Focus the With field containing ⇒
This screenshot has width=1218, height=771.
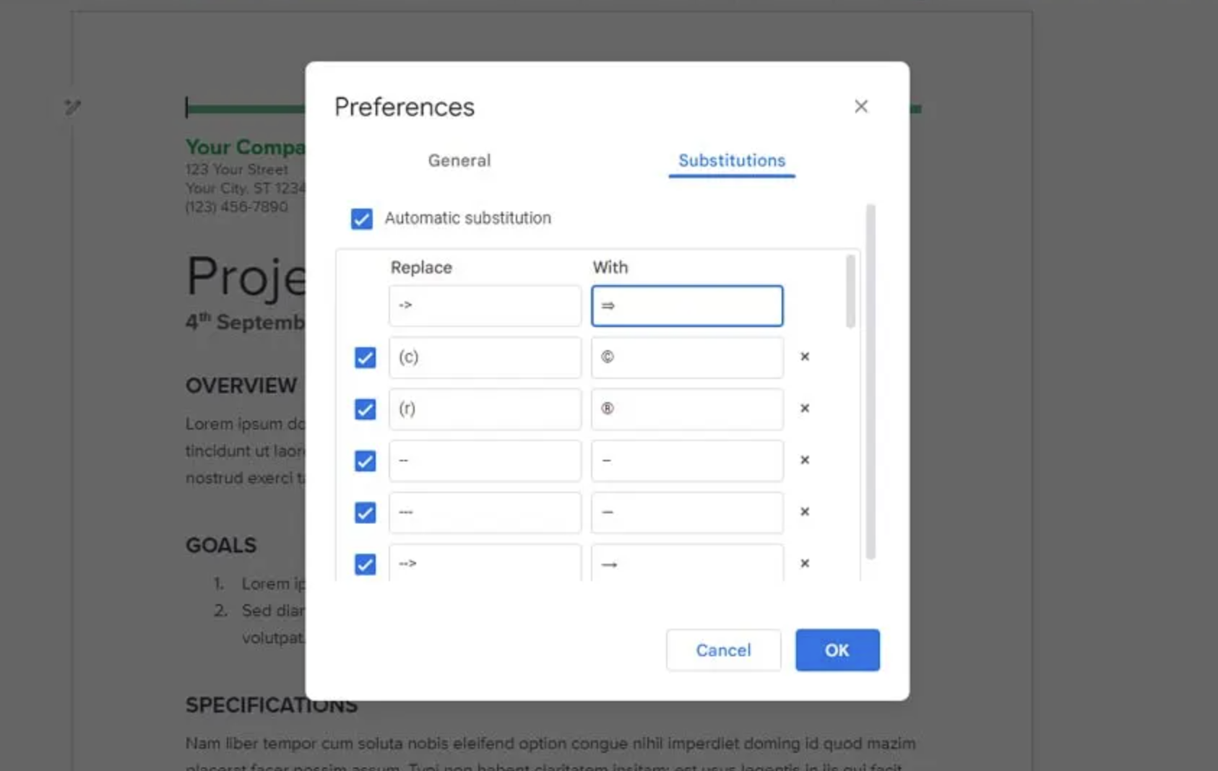click(686, 305)
